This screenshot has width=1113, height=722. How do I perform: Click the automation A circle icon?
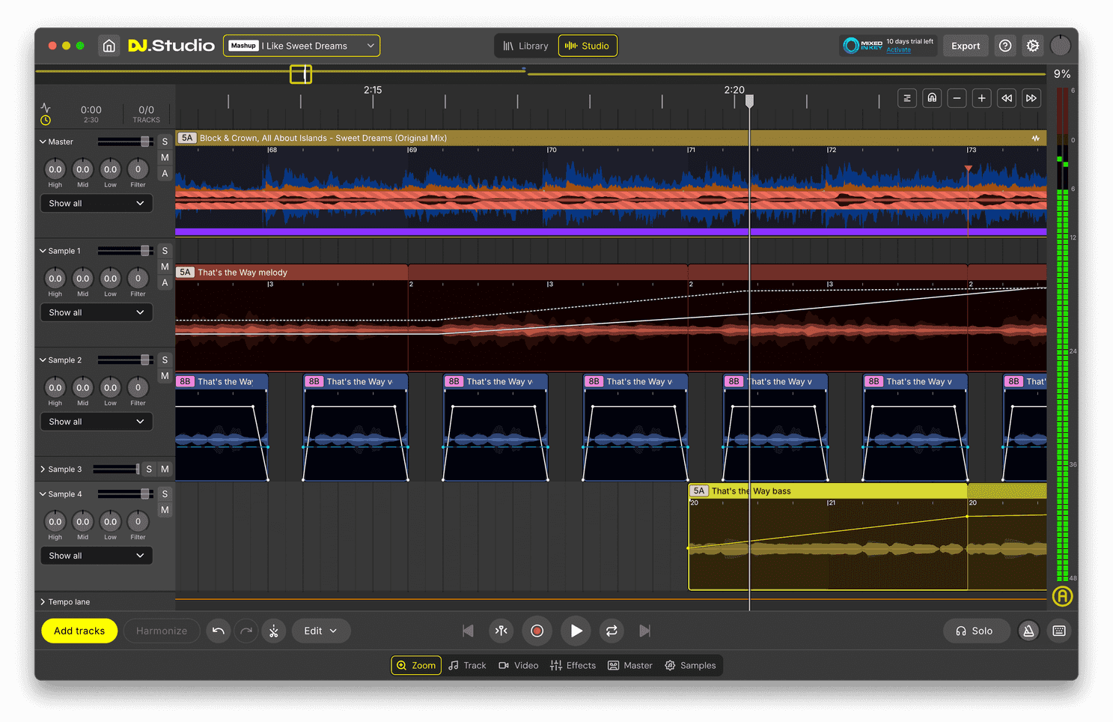pyautogui.click(x=1063, y=596)
